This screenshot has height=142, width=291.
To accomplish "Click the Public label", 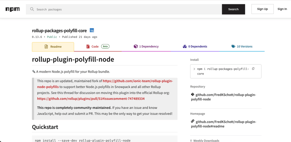I will point(52,37).
